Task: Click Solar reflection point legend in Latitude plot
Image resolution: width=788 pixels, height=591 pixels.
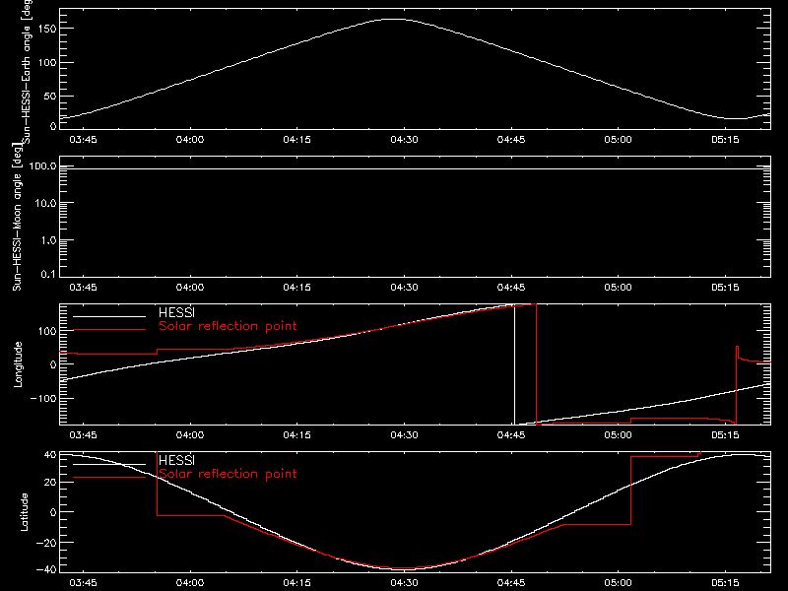Action: point(228,474)
